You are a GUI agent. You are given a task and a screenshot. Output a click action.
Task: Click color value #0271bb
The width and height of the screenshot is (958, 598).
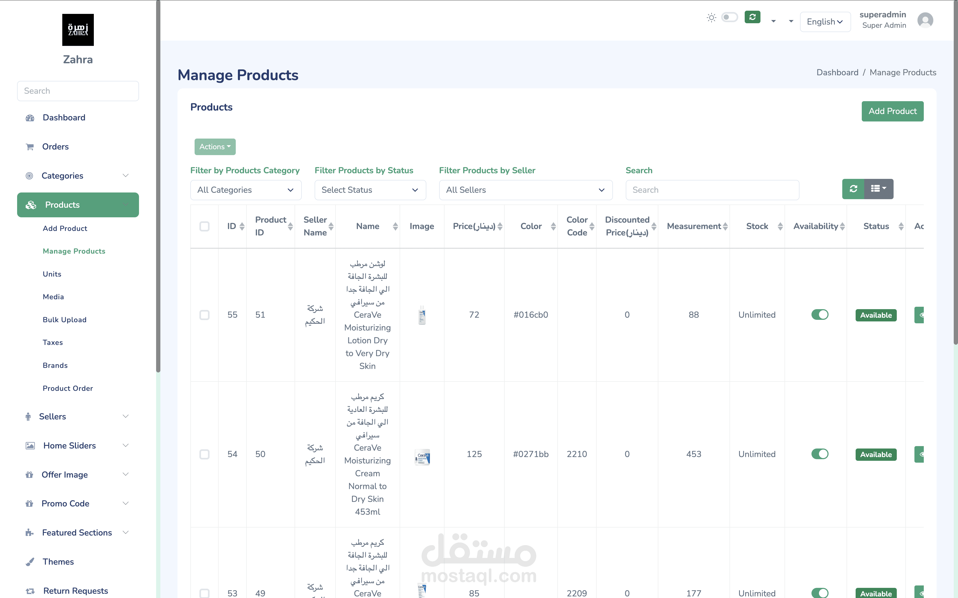[x=531, y=454]
